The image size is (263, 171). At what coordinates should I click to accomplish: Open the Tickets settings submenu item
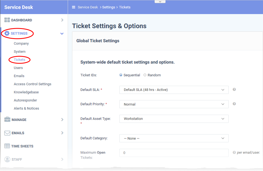[x=20, y=60]
